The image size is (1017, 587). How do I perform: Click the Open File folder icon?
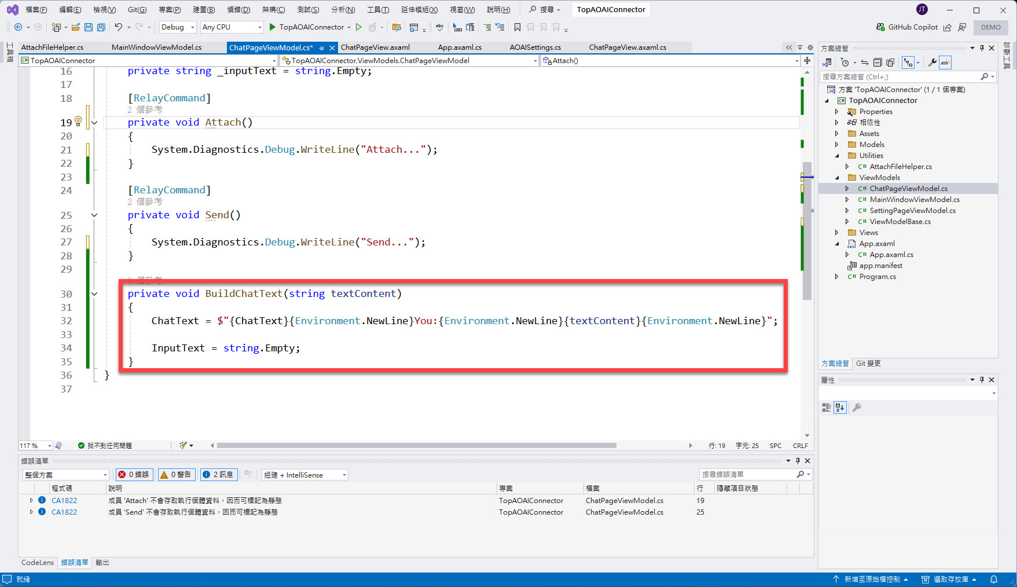coord(76,27)
